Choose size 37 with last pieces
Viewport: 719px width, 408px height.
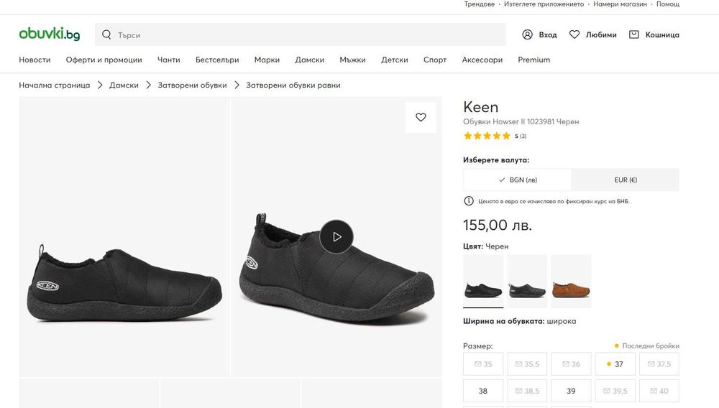pos(615,364)
